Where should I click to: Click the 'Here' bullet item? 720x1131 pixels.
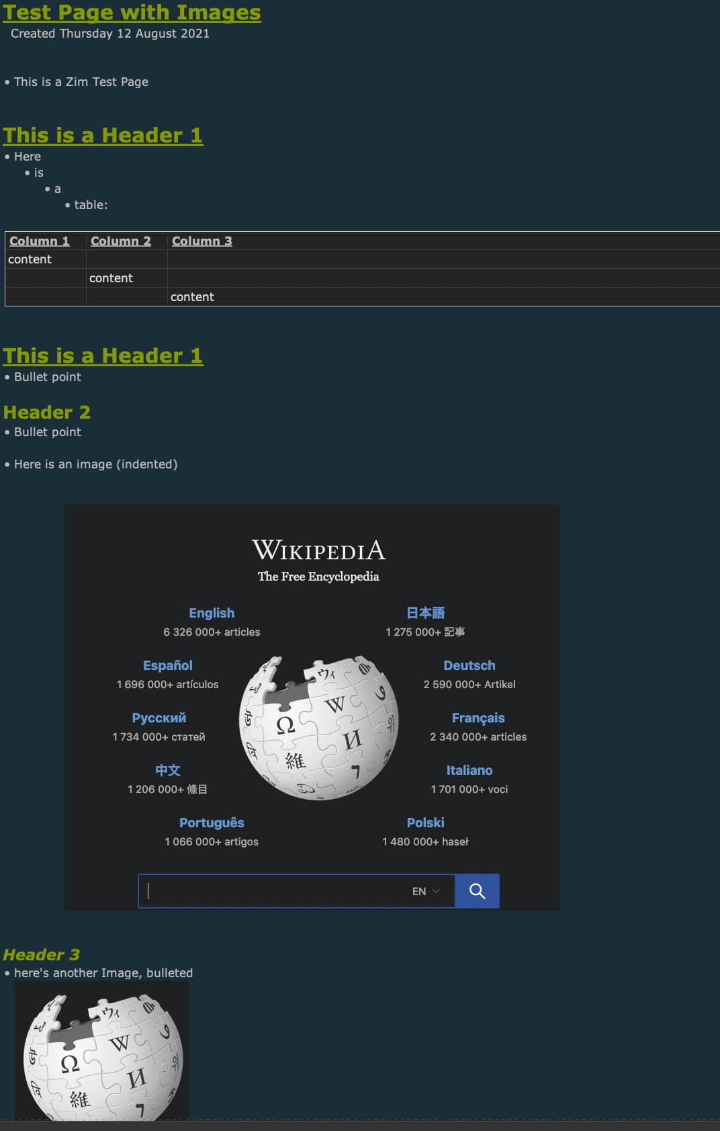coord(28,157)
